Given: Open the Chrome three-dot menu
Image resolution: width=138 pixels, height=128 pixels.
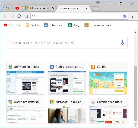Looking at the screenshot, I should 132,16.
